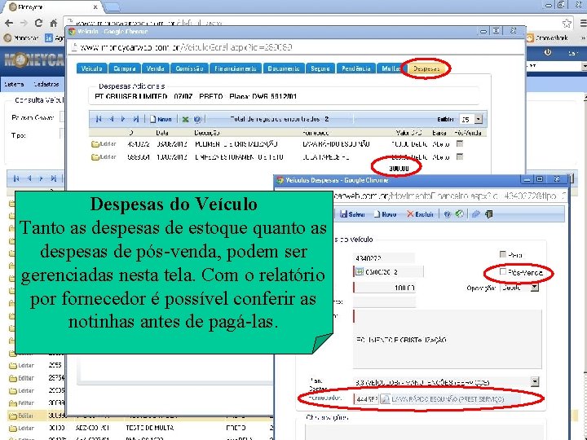
Task: Click Editar on POLIMENTO E CRISTALIZAÇÃO row
Action: [108, 144]
